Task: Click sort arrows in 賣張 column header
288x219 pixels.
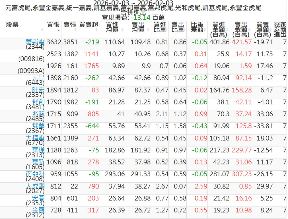Action: (75, 30)
